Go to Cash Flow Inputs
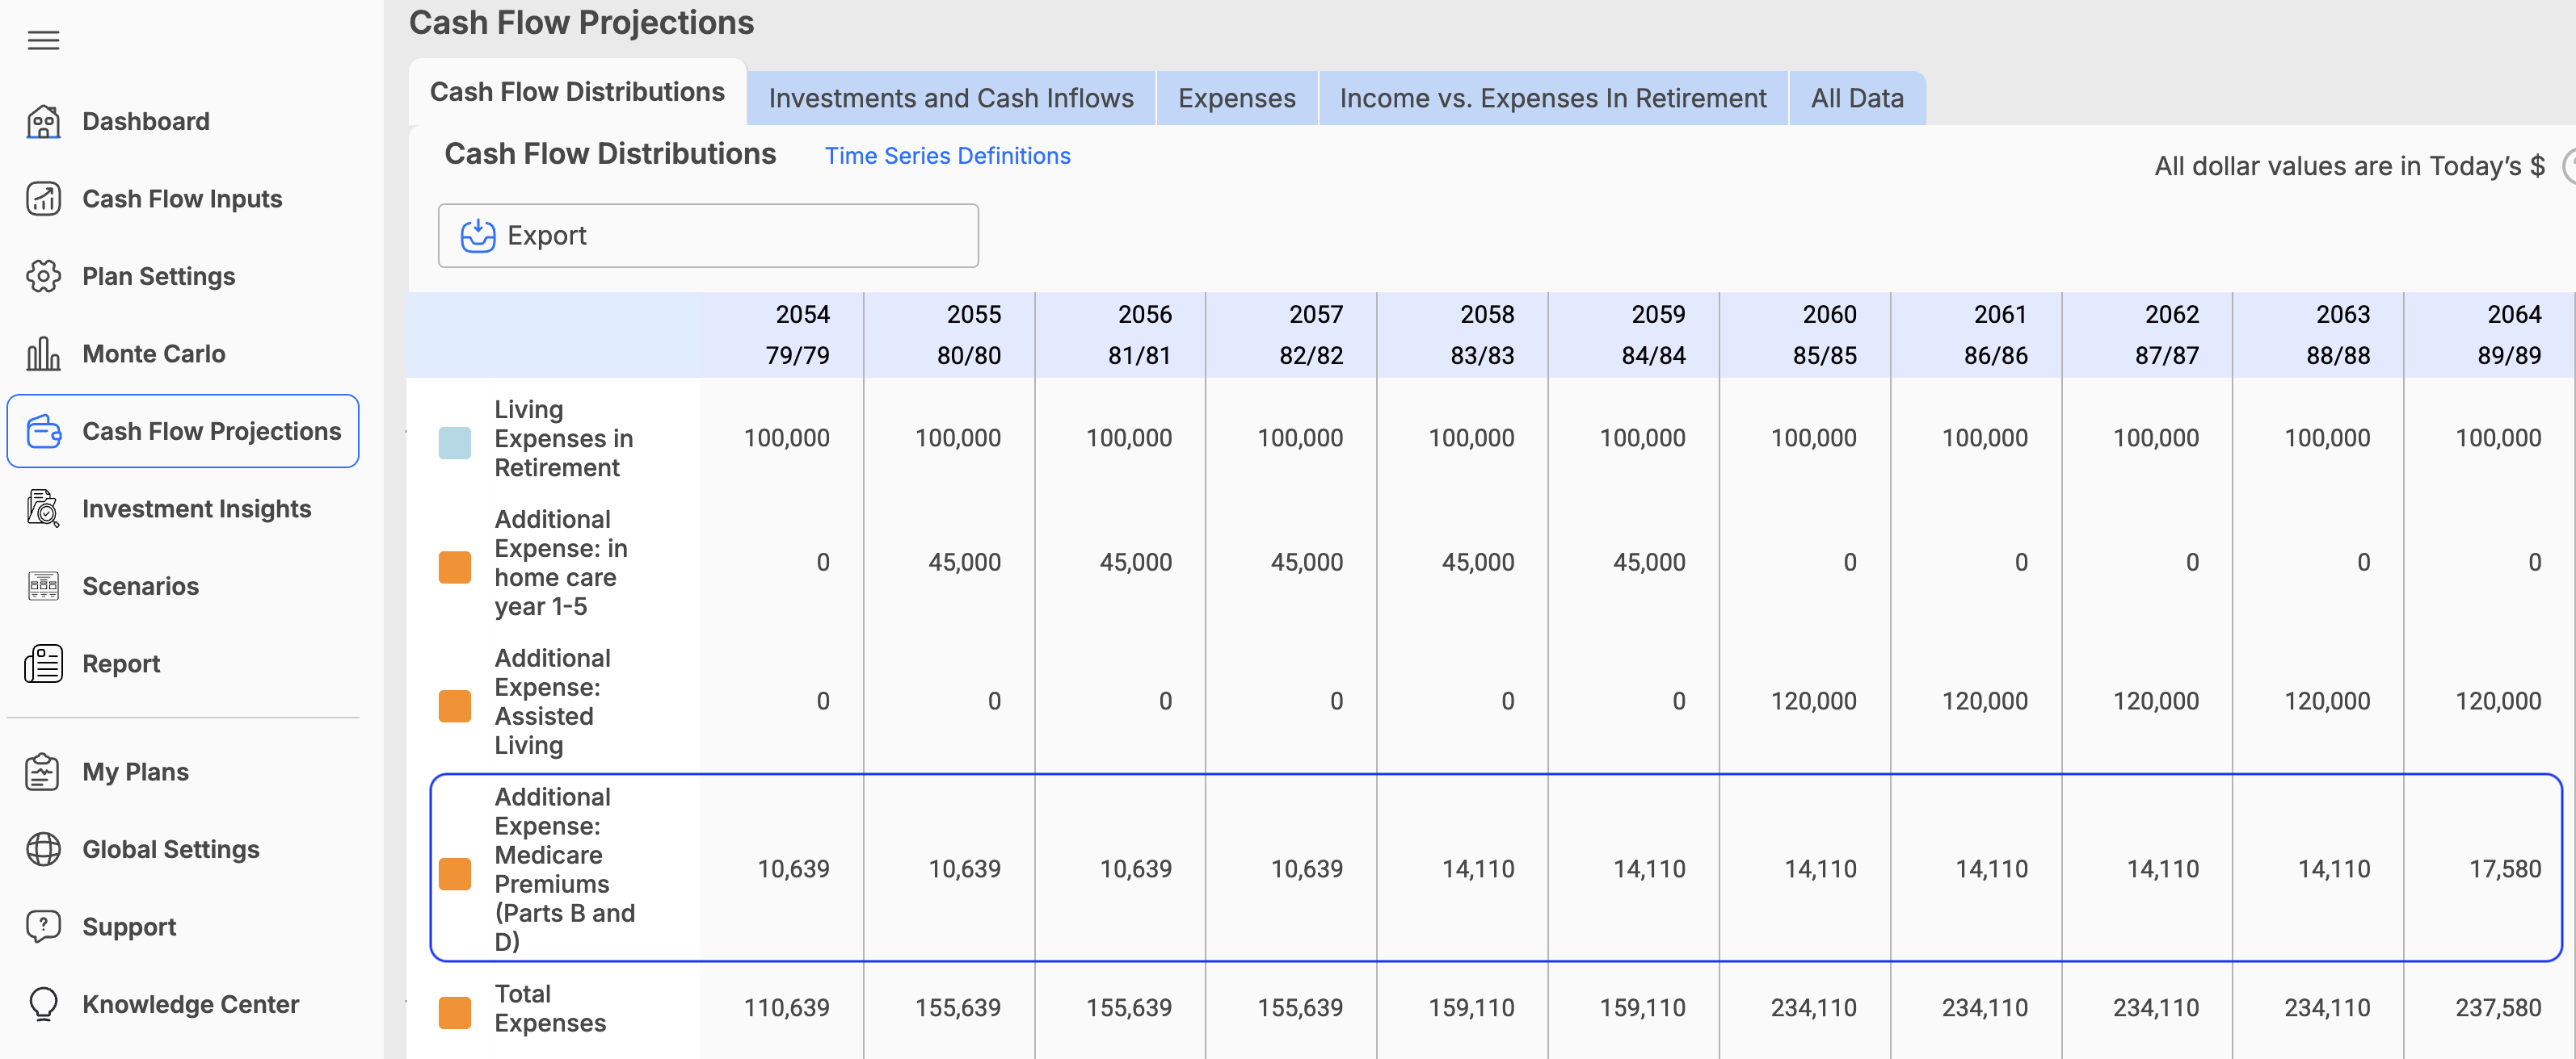 [x=182, y=199]
